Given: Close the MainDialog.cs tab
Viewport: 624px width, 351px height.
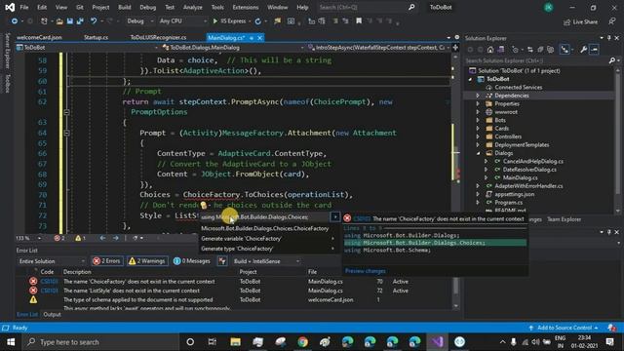Looking at the screenshot, I should point(260,38).
